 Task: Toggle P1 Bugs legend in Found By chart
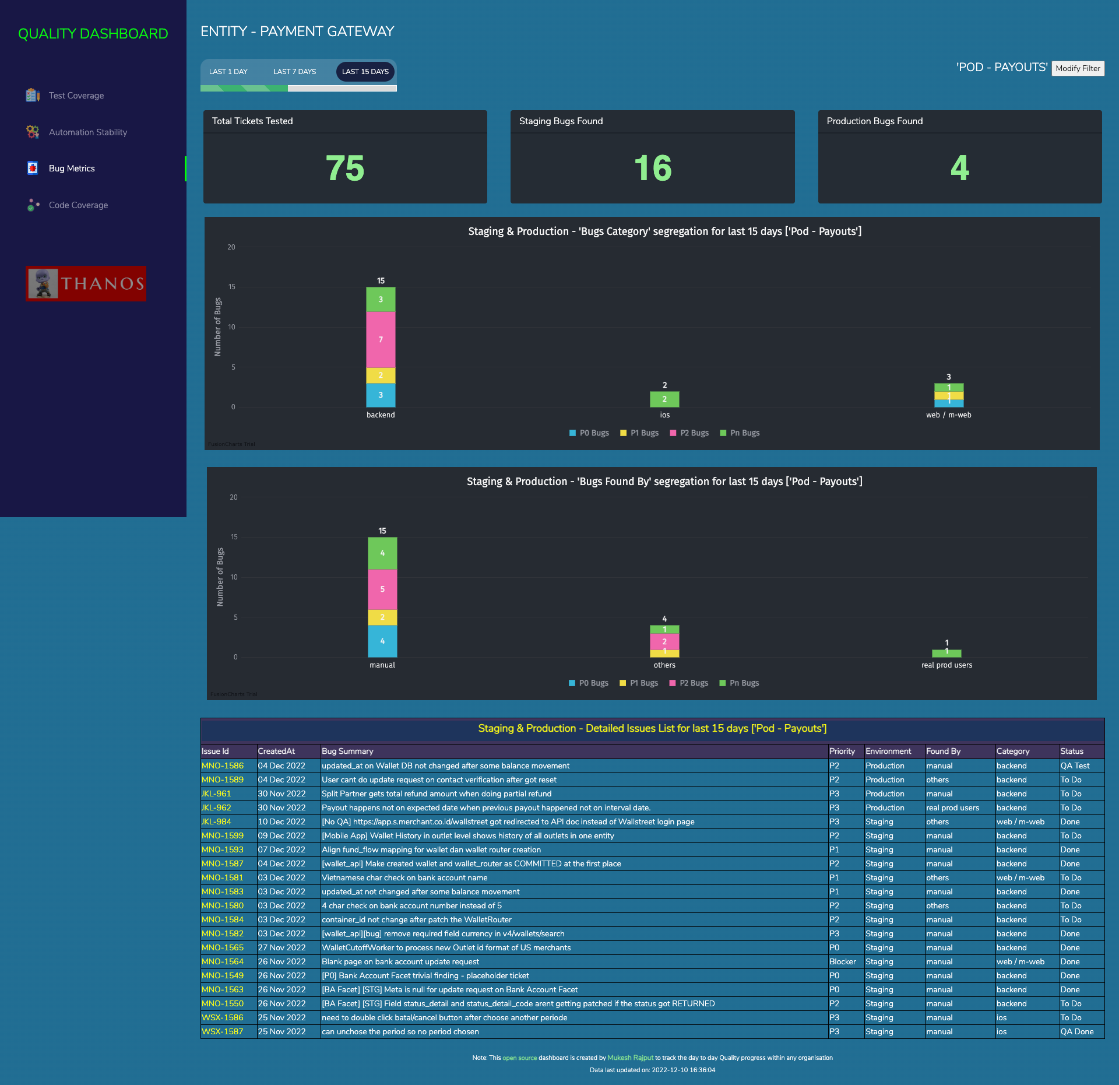(638, 683)
